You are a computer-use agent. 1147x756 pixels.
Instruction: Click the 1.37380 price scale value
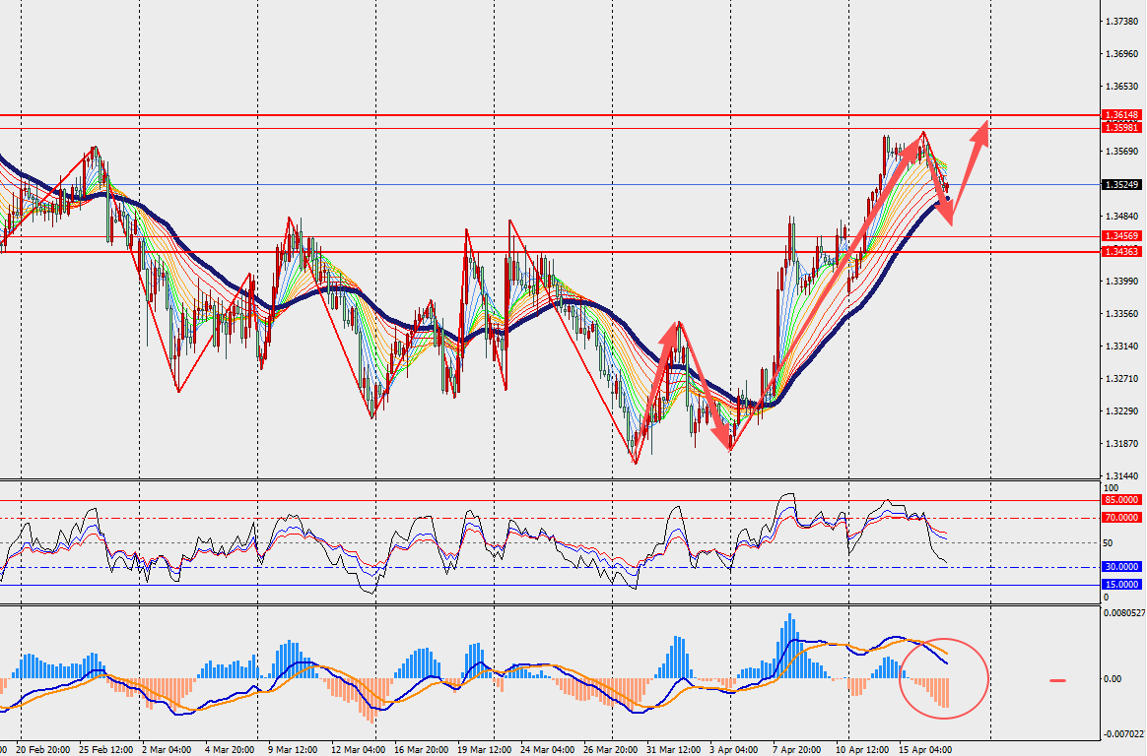1122,22
